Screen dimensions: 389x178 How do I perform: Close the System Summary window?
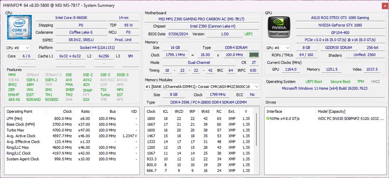click(385, 5)
